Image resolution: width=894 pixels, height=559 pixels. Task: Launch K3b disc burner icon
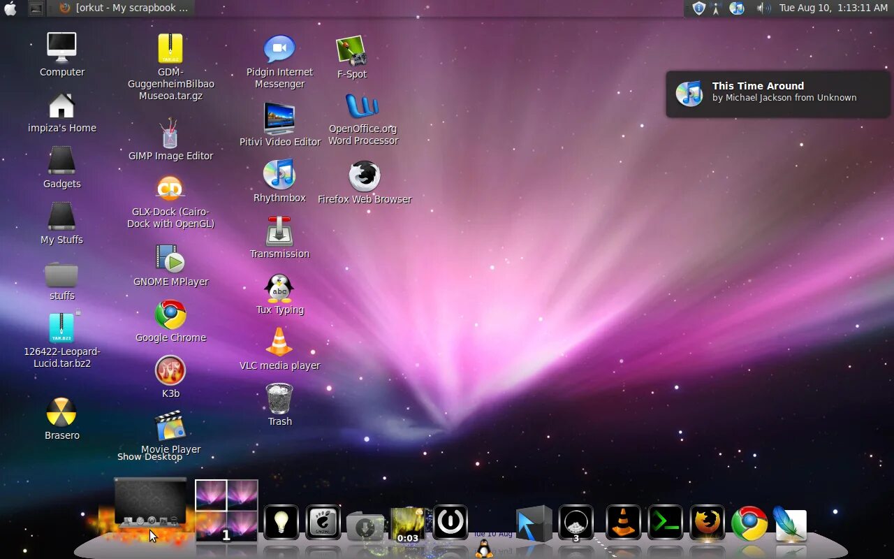(170, 370)
